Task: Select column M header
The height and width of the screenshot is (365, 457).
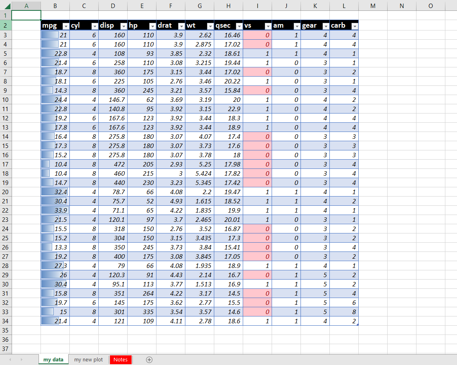Action: pos(373,6)
